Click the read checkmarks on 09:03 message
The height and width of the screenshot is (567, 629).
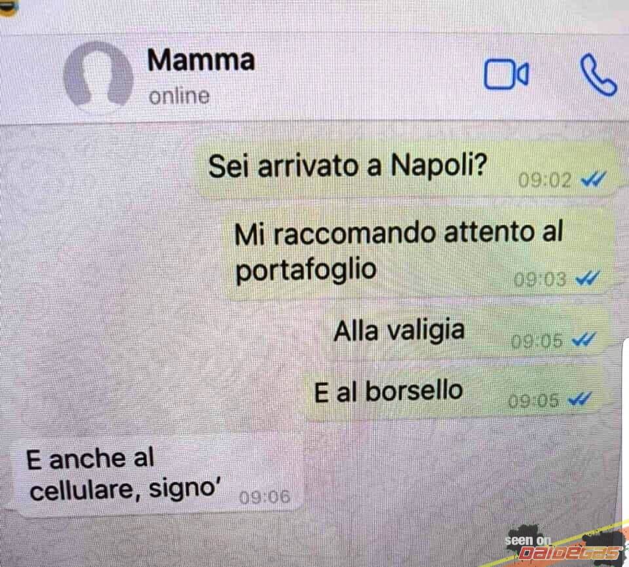587,278
